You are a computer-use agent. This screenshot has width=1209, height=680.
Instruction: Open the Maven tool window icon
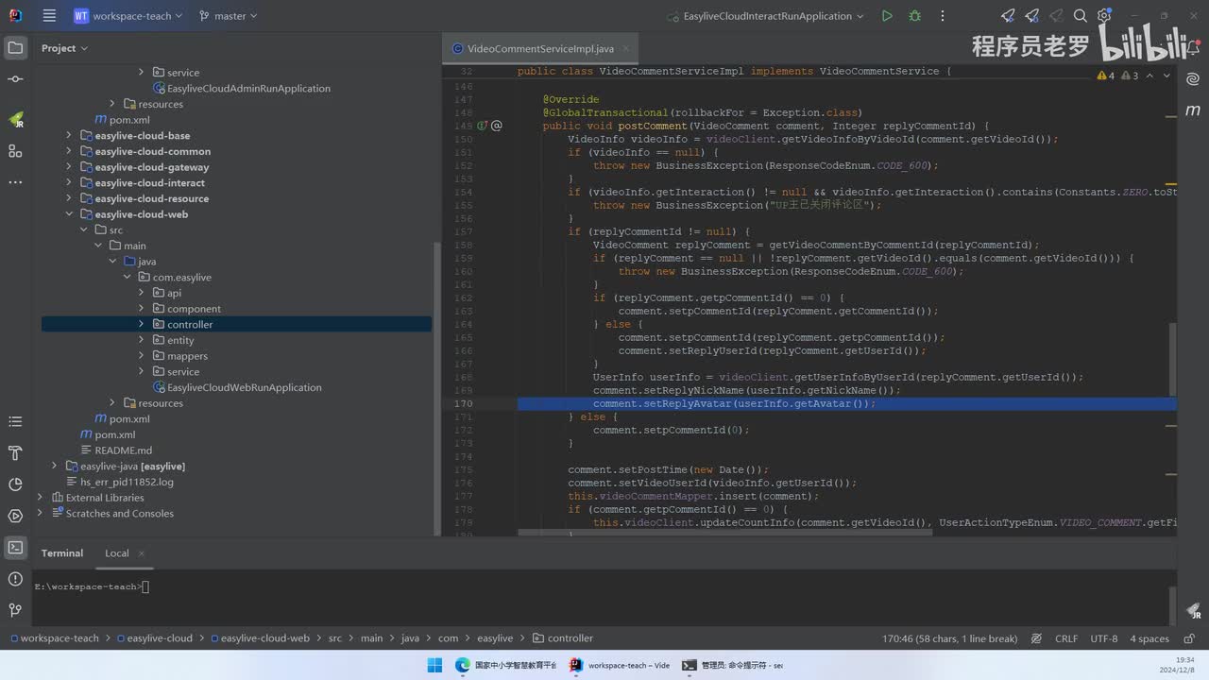pos(1194,110)
